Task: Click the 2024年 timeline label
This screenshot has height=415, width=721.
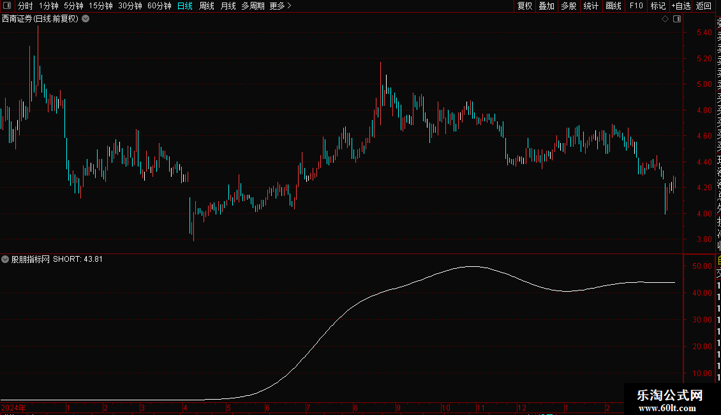Action: tap(13, 408)
